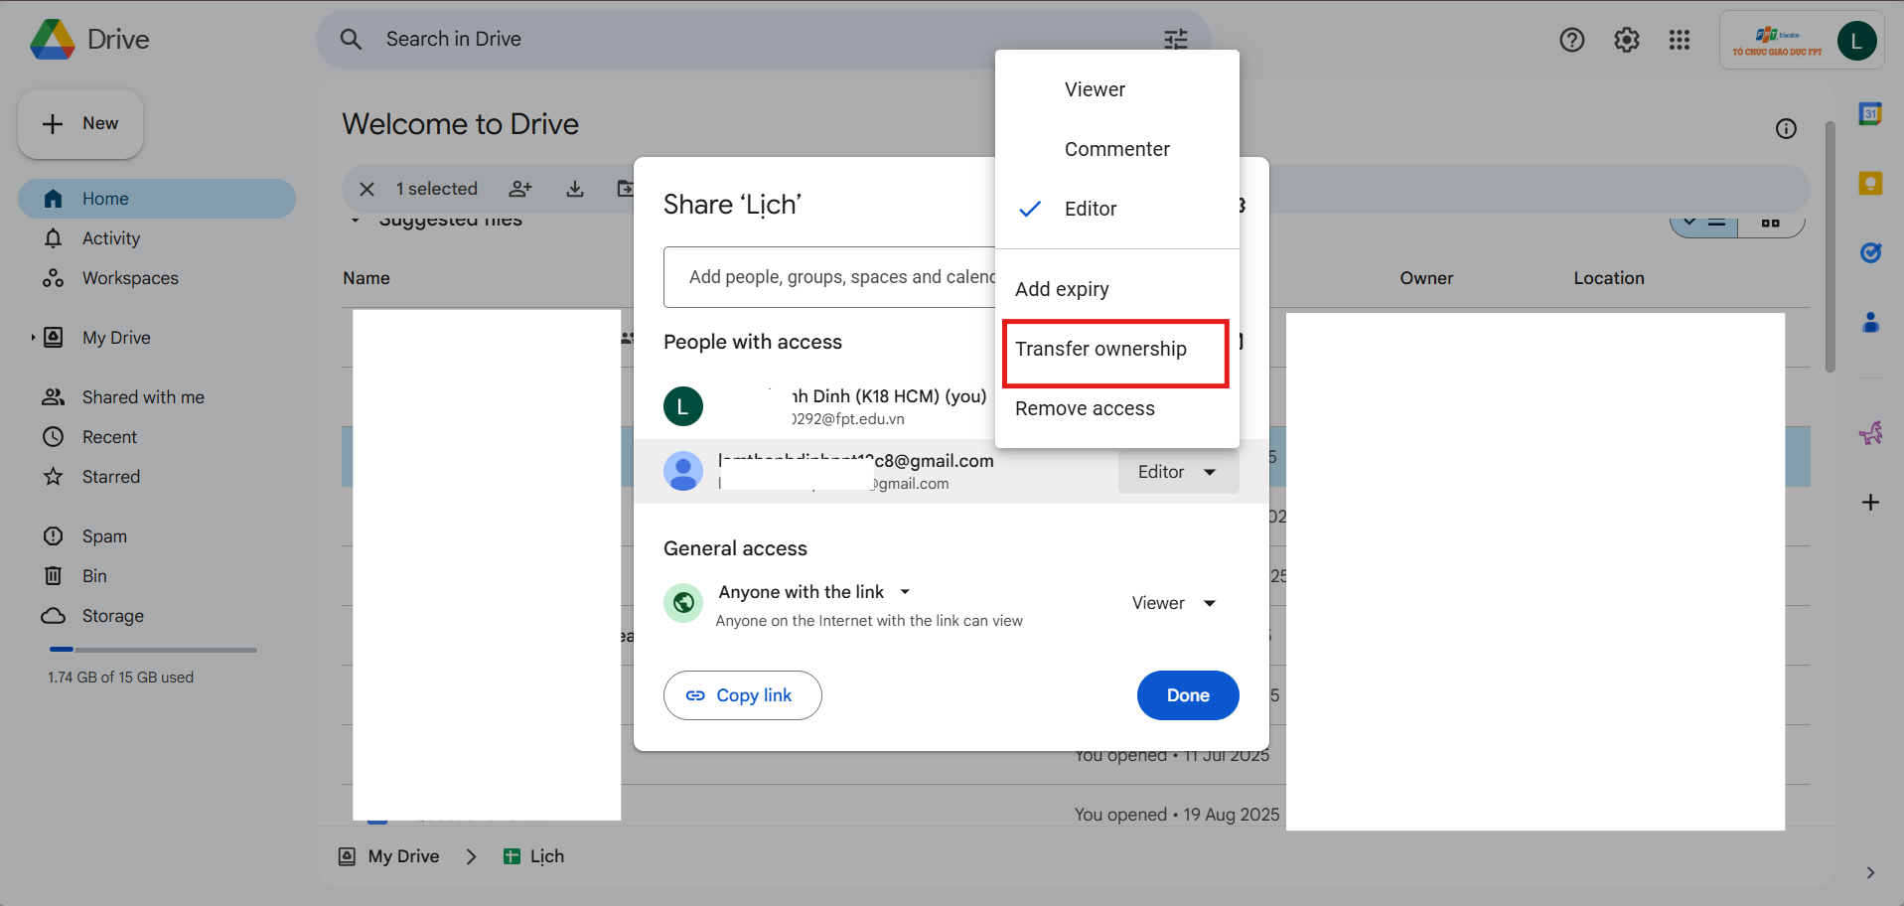Open Google Tasks side panel icon
This screenshot has width=1904, height=906.
[x=1870, y=252]
